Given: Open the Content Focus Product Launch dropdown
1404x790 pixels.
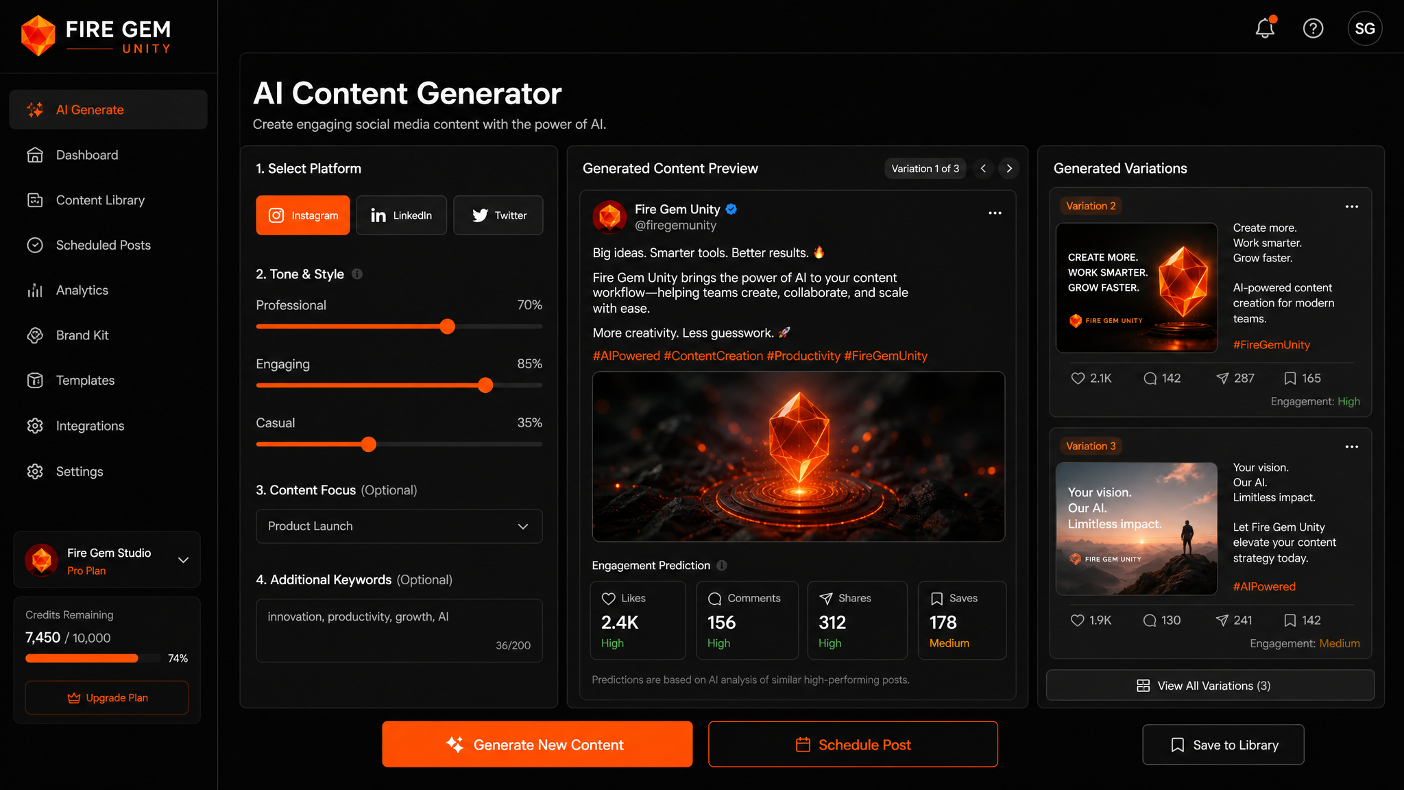Looking at the screenshot, I should tap(399, 526).
